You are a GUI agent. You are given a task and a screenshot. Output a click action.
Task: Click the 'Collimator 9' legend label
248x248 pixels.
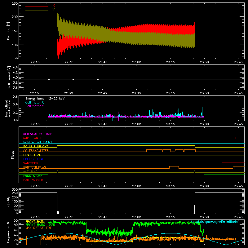[35, 106]
